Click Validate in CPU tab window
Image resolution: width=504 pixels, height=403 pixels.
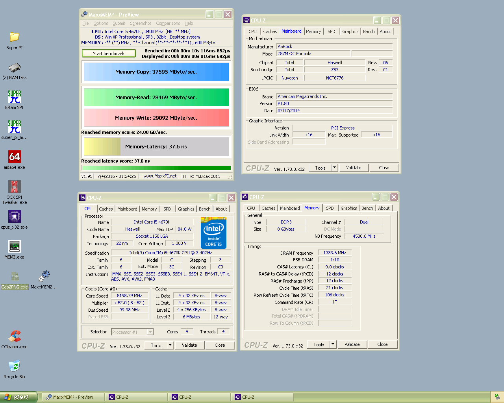point(189,345)
